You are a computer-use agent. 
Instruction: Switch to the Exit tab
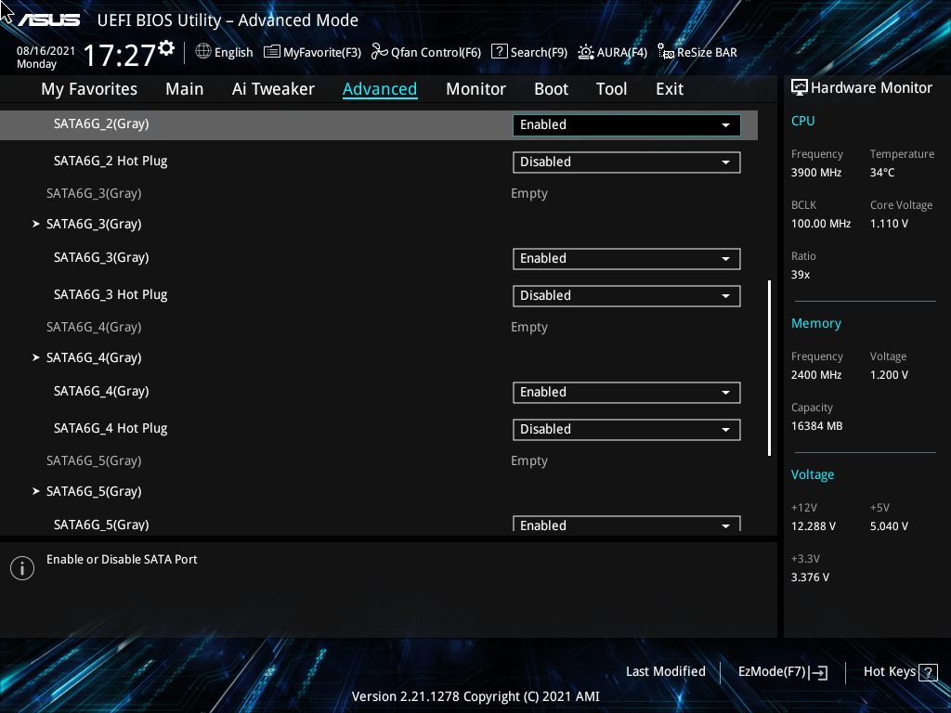[670, 89]
